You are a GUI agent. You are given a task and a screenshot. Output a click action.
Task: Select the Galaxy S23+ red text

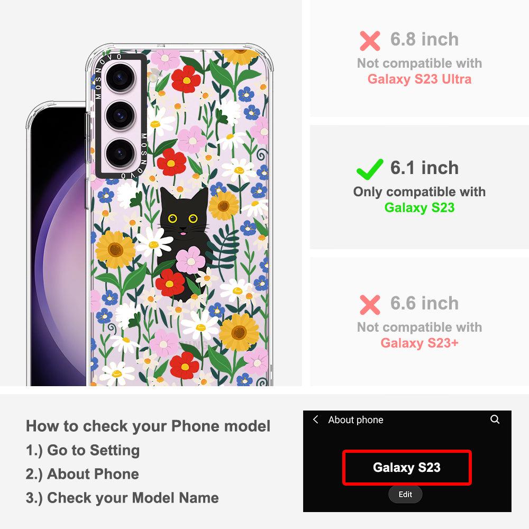coord(419,343)
